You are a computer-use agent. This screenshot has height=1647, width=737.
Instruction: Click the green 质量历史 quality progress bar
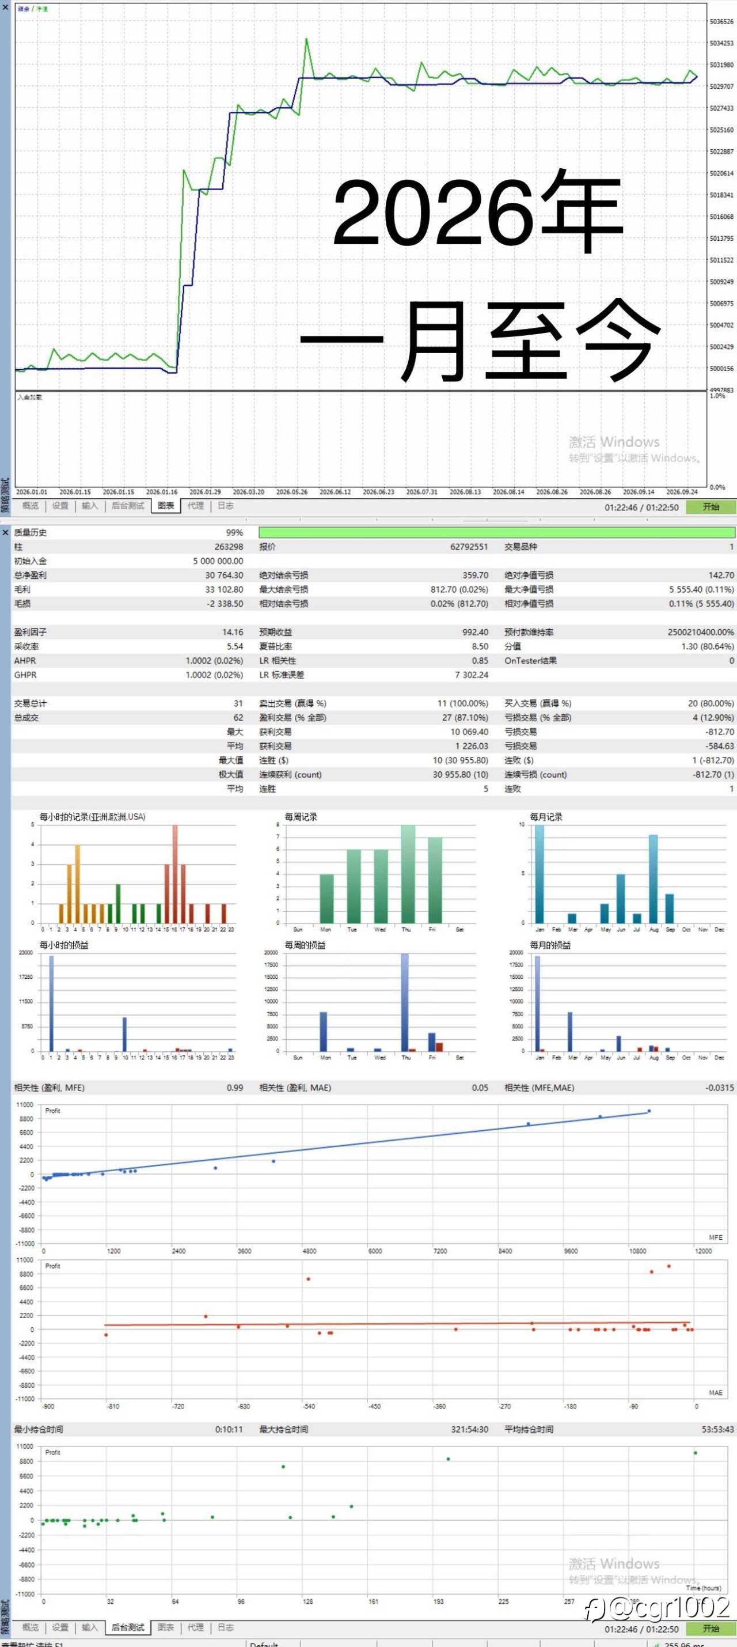pos(497,532)
